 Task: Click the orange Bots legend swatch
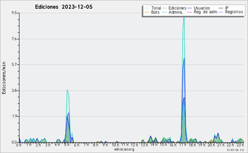tap(147, 12)
